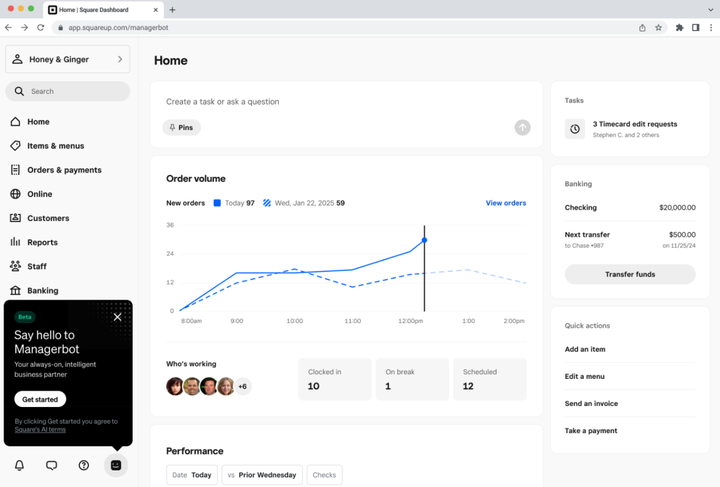Open the Date Today dropdown
720x487 pixels.
[192, 475]
